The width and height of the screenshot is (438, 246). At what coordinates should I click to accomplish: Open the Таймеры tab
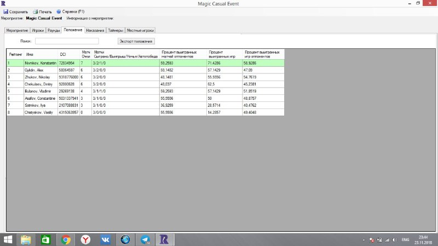(116, 30)
